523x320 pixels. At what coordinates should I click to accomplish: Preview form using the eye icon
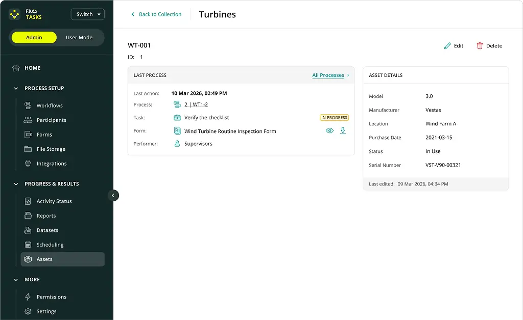(329, 131)
